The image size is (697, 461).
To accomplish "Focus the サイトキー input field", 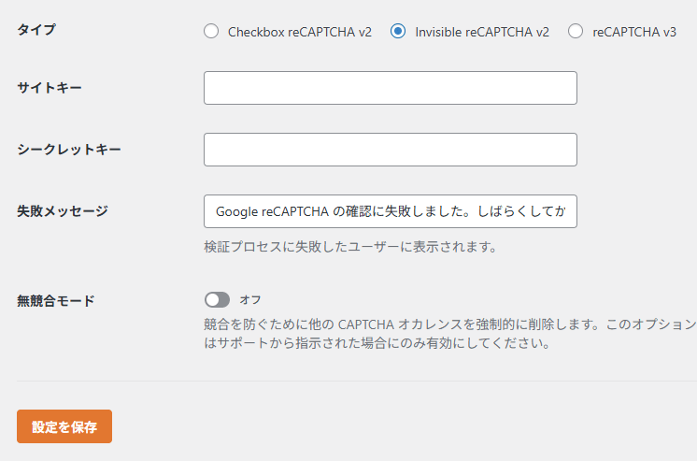I will (390, 88).
